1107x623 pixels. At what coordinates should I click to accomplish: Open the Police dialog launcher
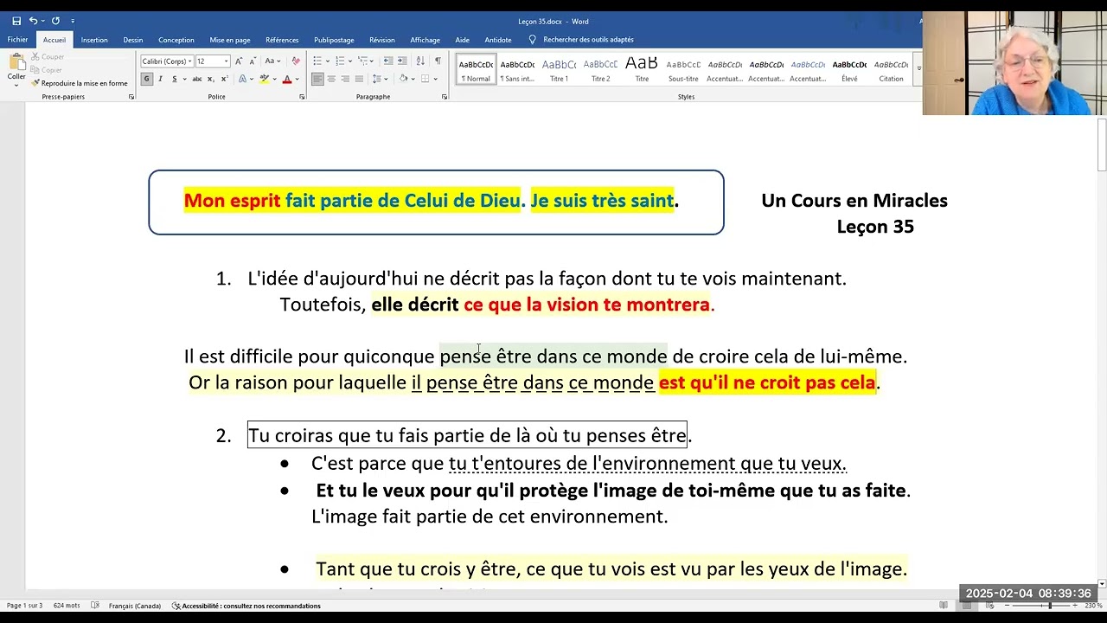tap(302, 97)
